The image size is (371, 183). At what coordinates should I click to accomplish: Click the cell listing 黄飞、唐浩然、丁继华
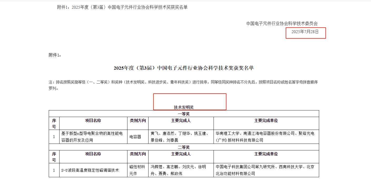(x=181, y=137)
